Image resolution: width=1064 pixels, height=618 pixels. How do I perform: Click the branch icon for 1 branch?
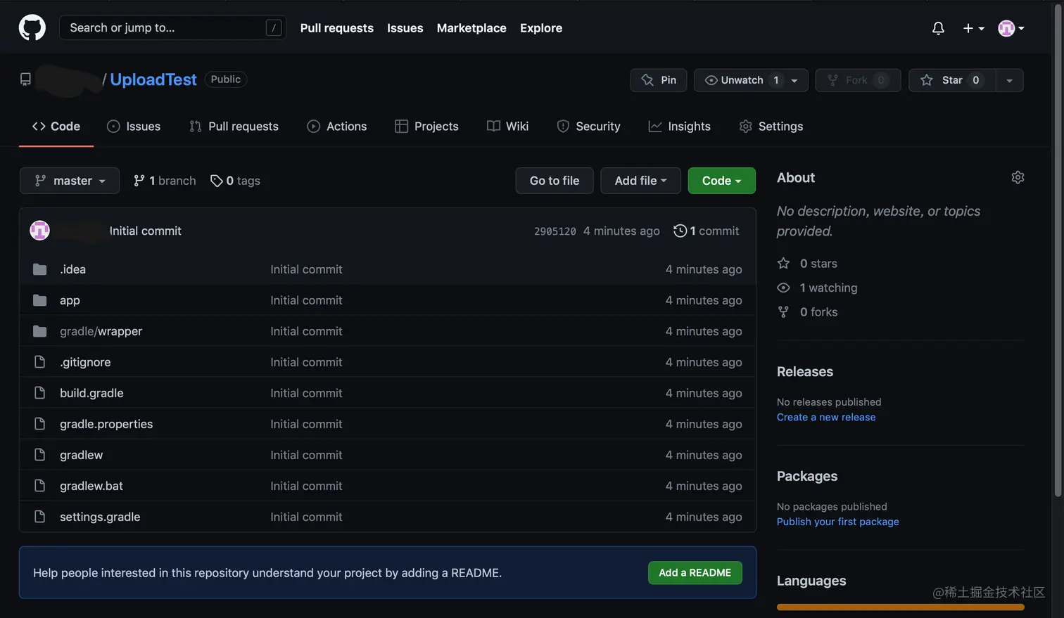pos(139,181)
